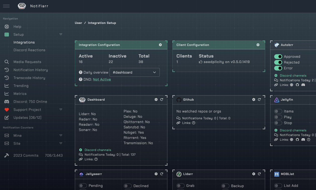Open Autobrr Discord channels link
Image resolution: width=316 pixels, height=190 pixels.
pos(293,75)
